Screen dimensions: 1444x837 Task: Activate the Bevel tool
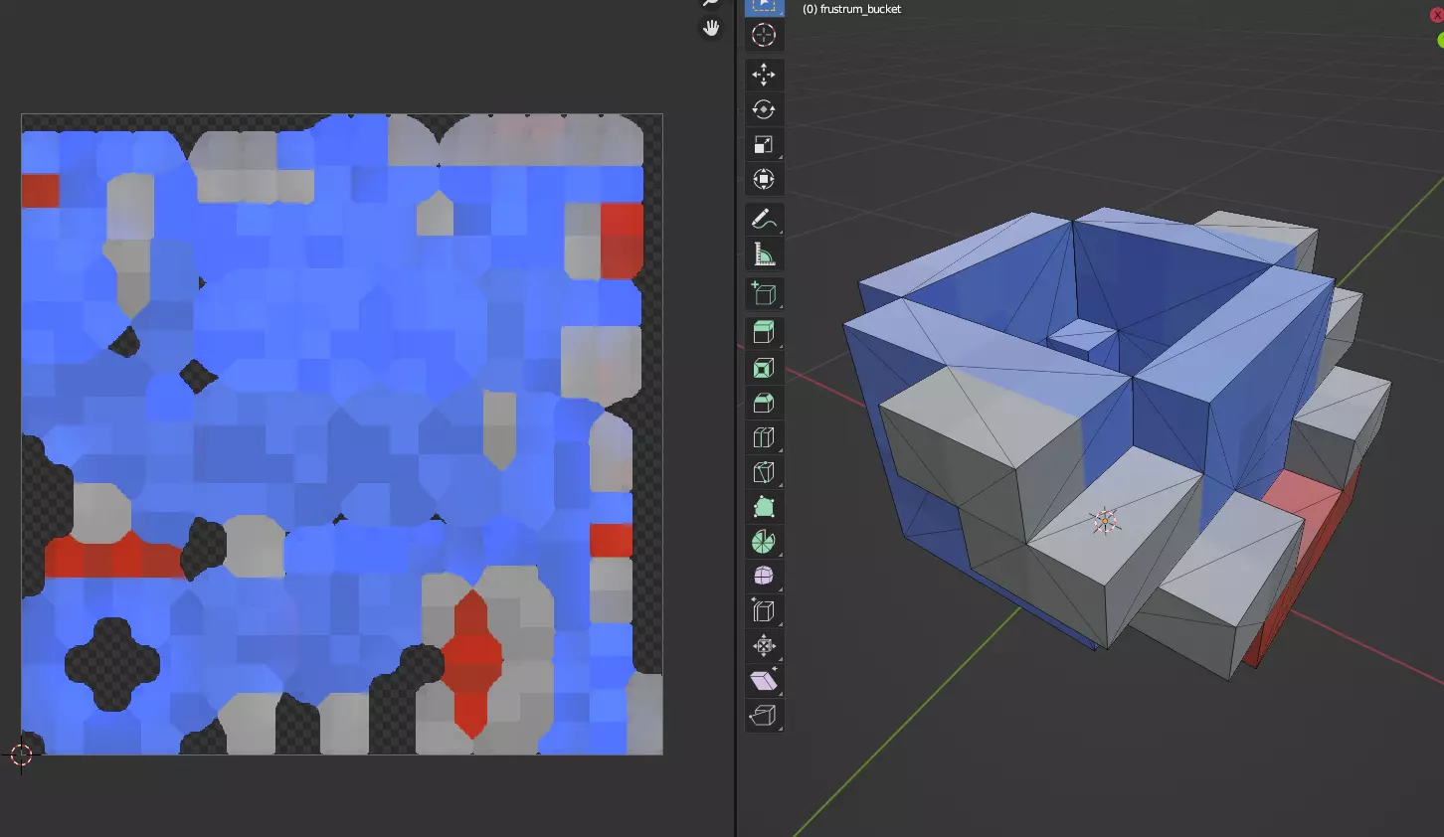(764, 403)
